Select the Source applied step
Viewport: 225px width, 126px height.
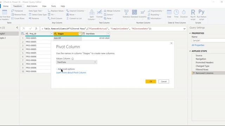click(x=199, y=55)
